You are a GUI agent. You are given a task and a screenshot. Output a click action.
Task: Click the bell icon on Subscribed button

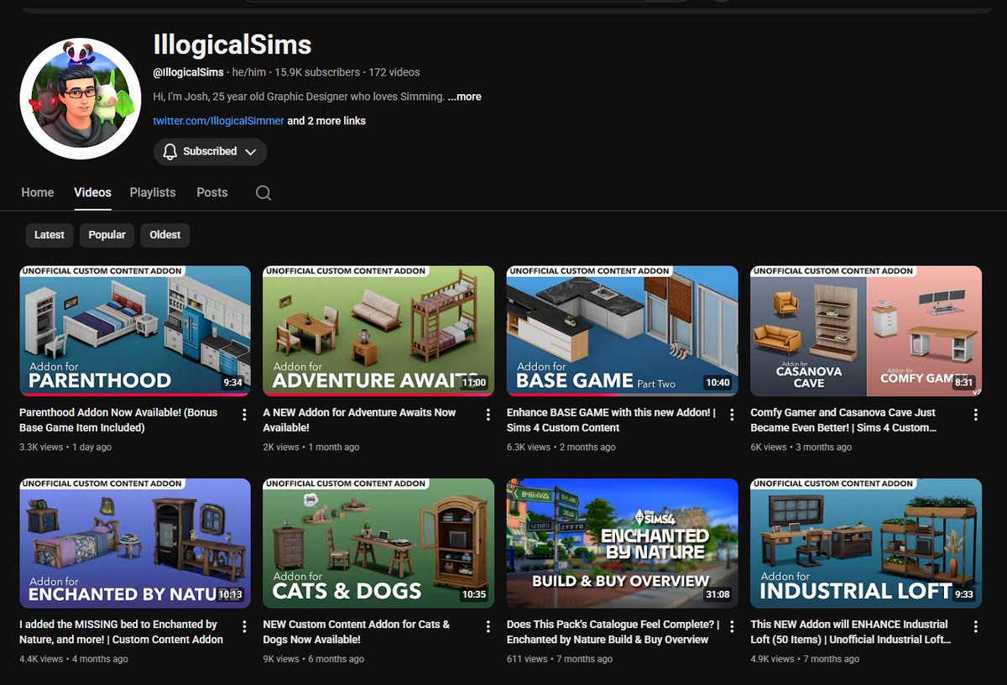click(x=170, y=152)
